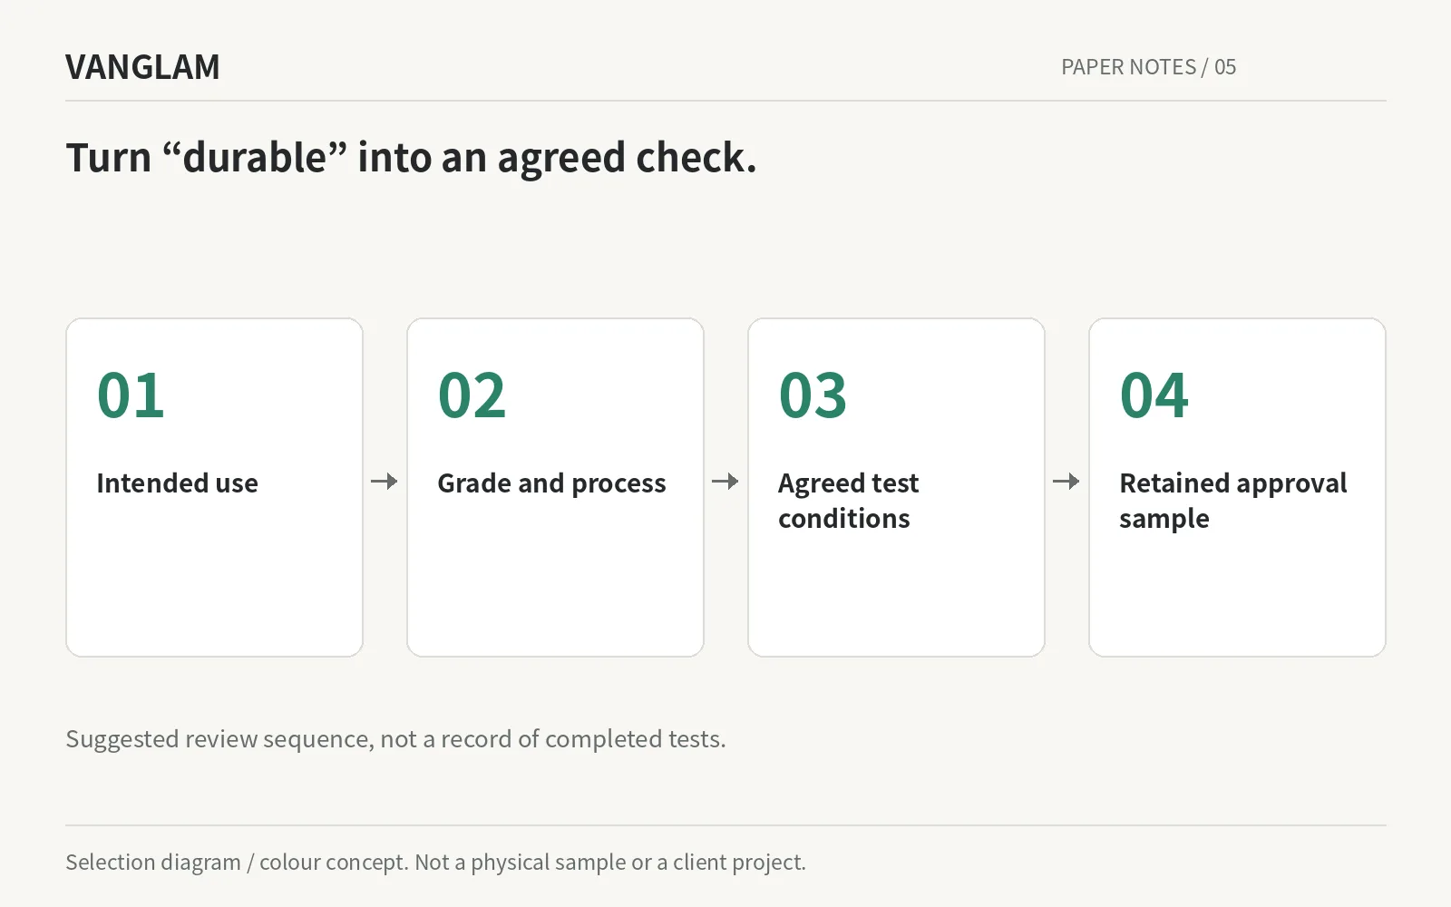The height and width of the screenshot is (907, 1451).
Task: Click the Suggested review sequence note
Action: (x=395, y=739)
